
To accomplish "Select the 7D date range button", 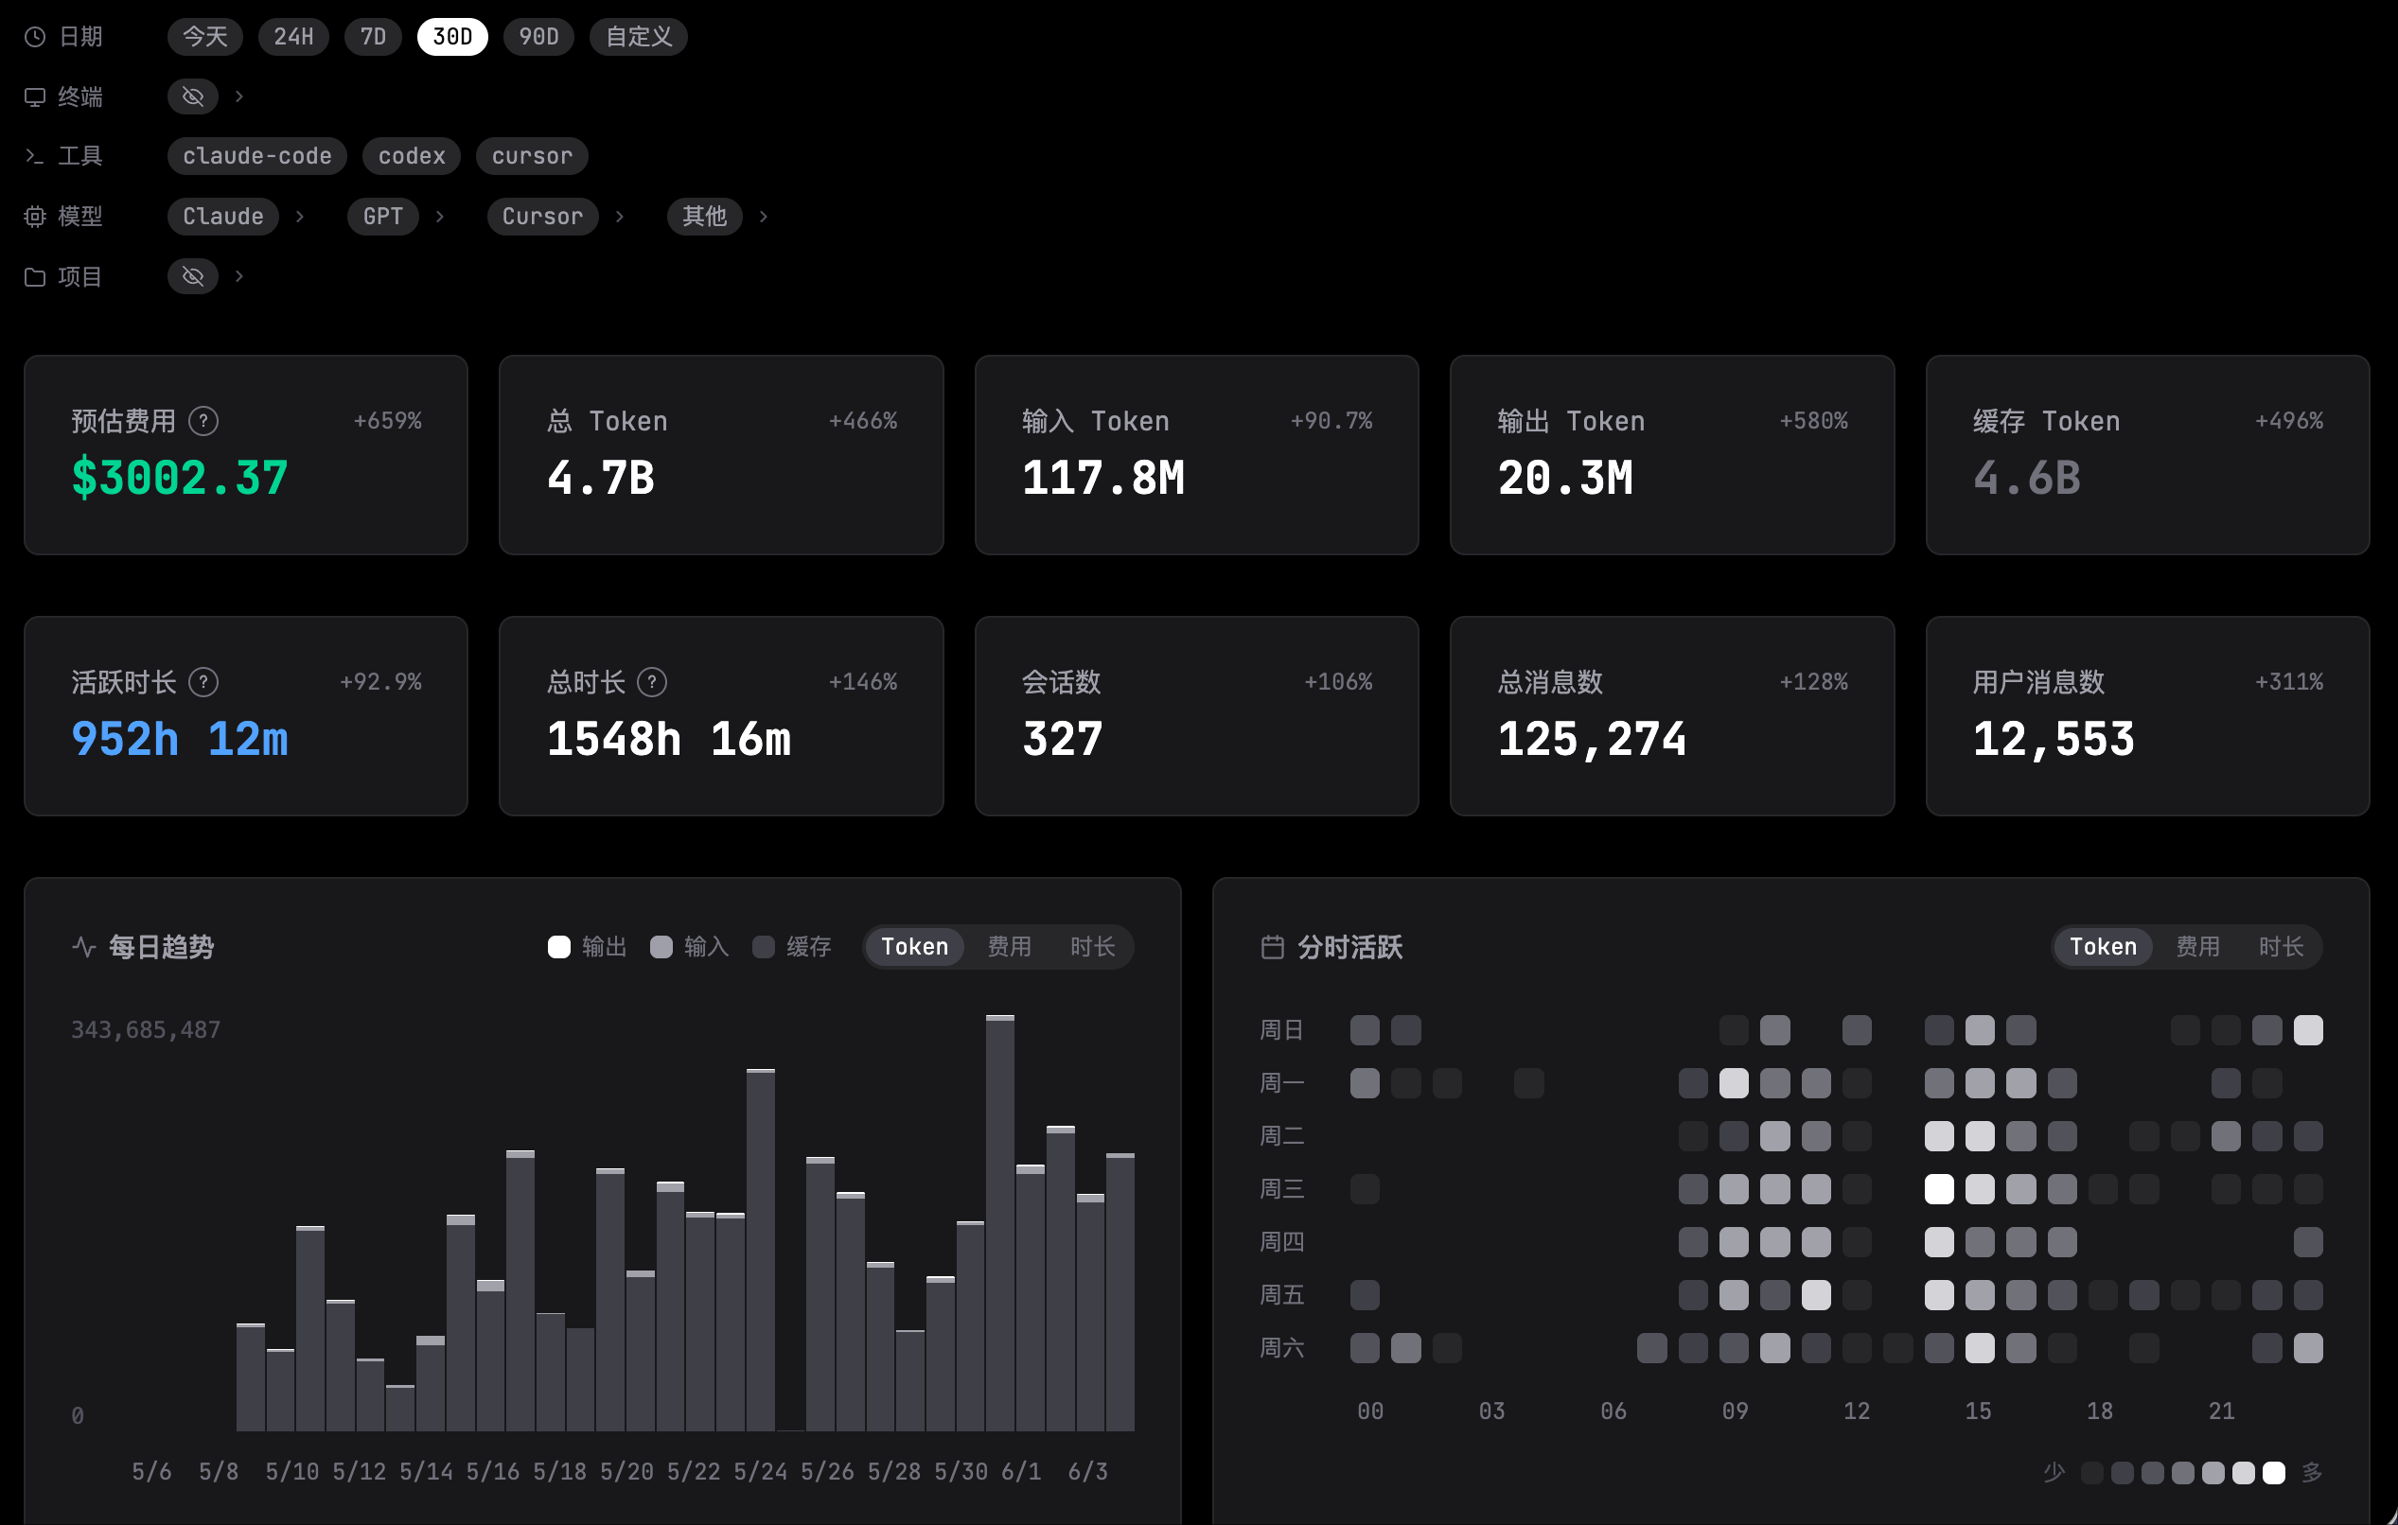I will click(373, 37).
